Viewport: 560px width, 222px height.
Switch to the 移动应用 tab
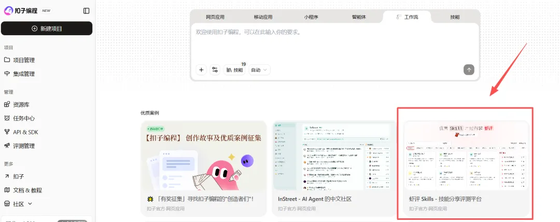click(x=263, y=17)
